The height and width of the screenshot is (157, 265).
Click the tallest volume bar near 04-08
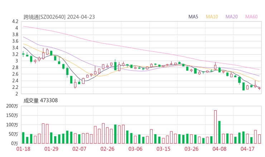(x=215, y=127)
